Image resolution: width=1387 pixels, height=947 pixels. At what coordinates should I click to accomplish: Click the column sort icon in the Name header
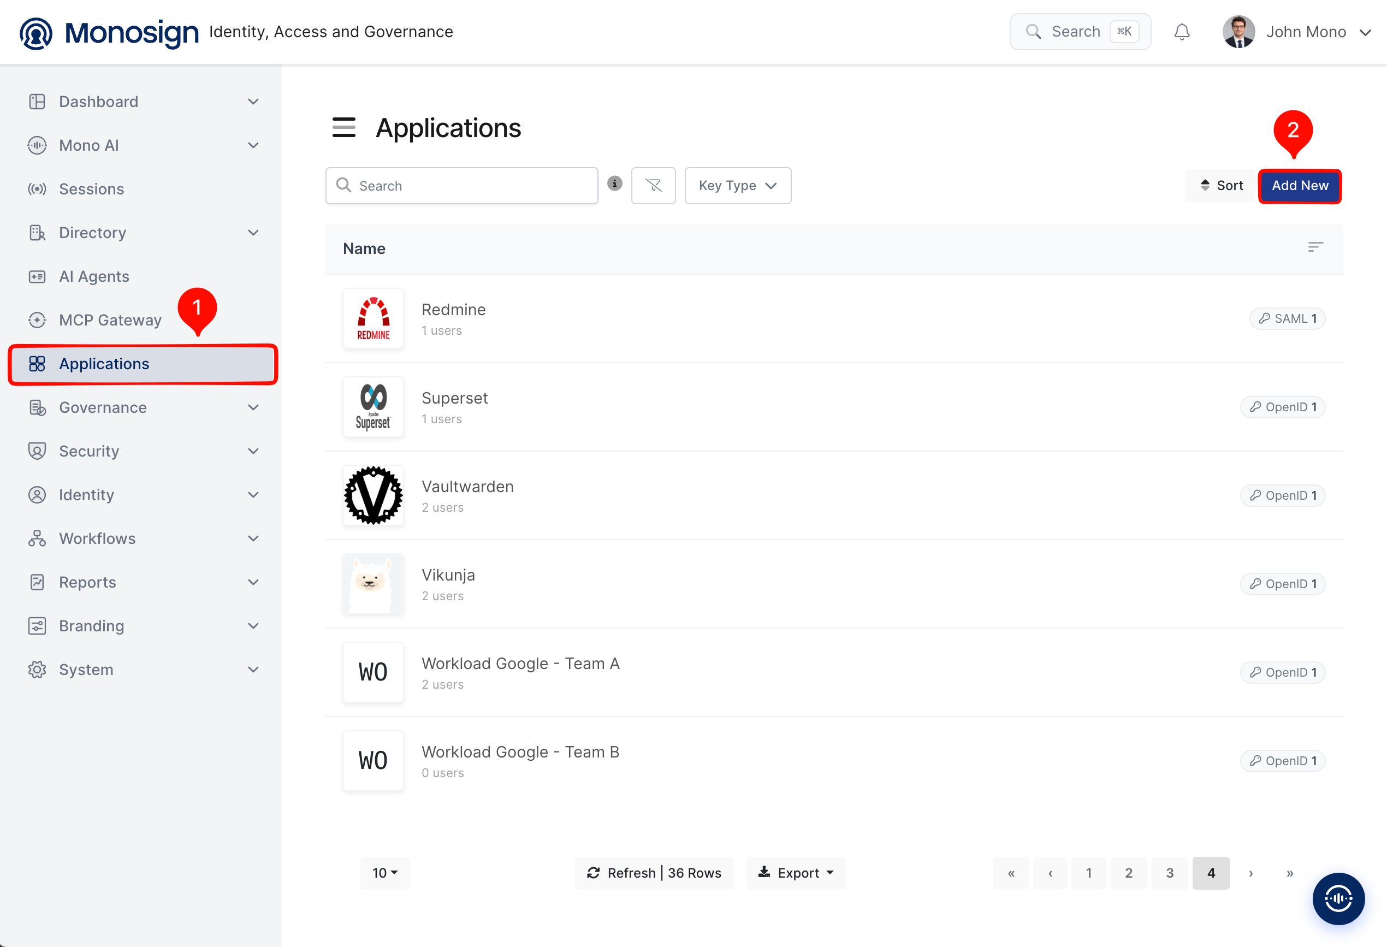(1315, 247)
